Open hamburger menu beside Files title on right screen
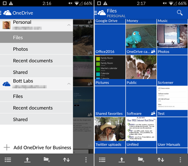 pyautogui.click(x=96, y=13)
